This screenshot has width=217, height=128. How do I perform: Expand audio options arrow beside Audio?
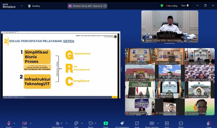coord(14,123)
